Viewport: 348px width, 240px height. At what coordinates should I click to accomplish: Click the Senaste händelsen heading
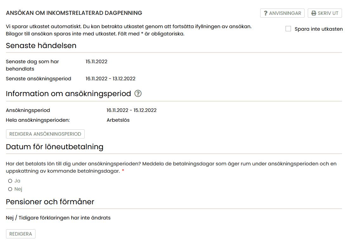point(41,46)
